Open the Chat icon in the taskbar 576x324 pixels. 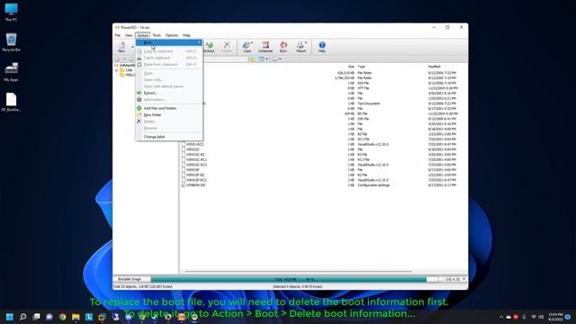pyautogui.click(x=49, y=317)
